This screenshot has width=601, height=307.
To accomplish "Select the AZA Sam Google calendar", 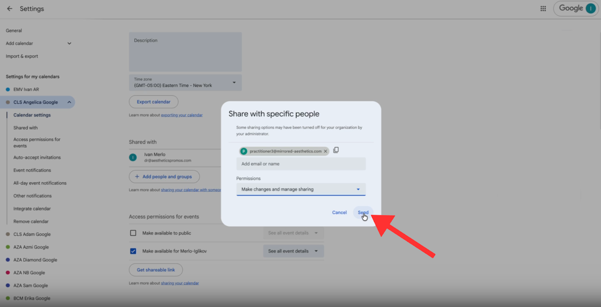I will click(31, 285).
